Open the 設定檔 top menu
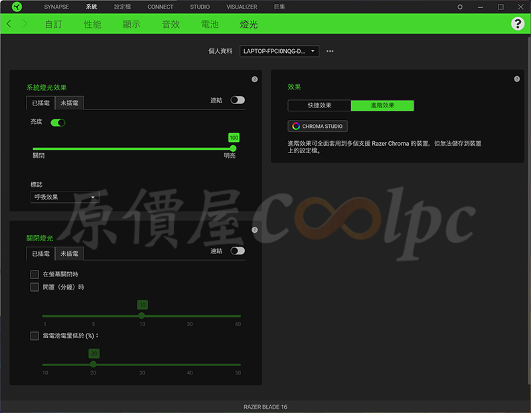The width and height of the screenshot is (531, 413). point(122,7)
